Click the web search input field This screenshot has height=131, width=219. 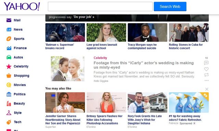(100, 6)
